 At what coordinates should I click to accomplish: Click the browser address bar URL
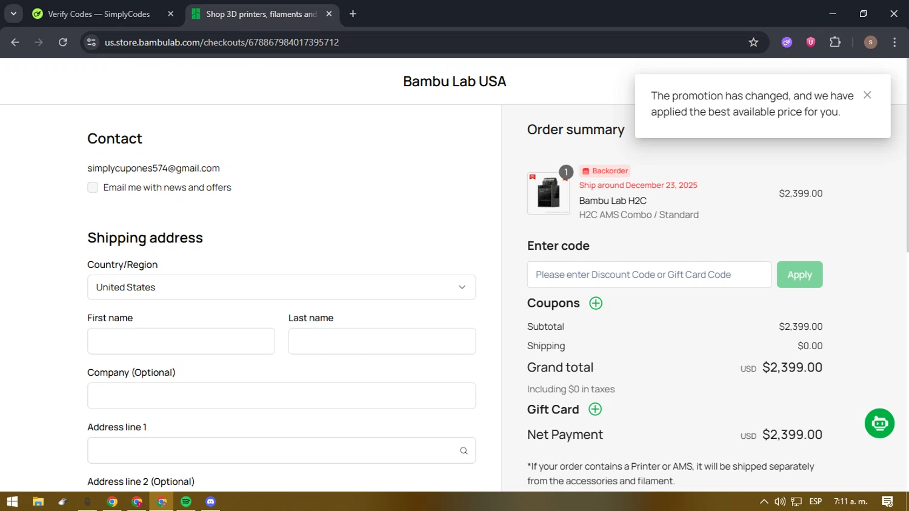point(222,42)
